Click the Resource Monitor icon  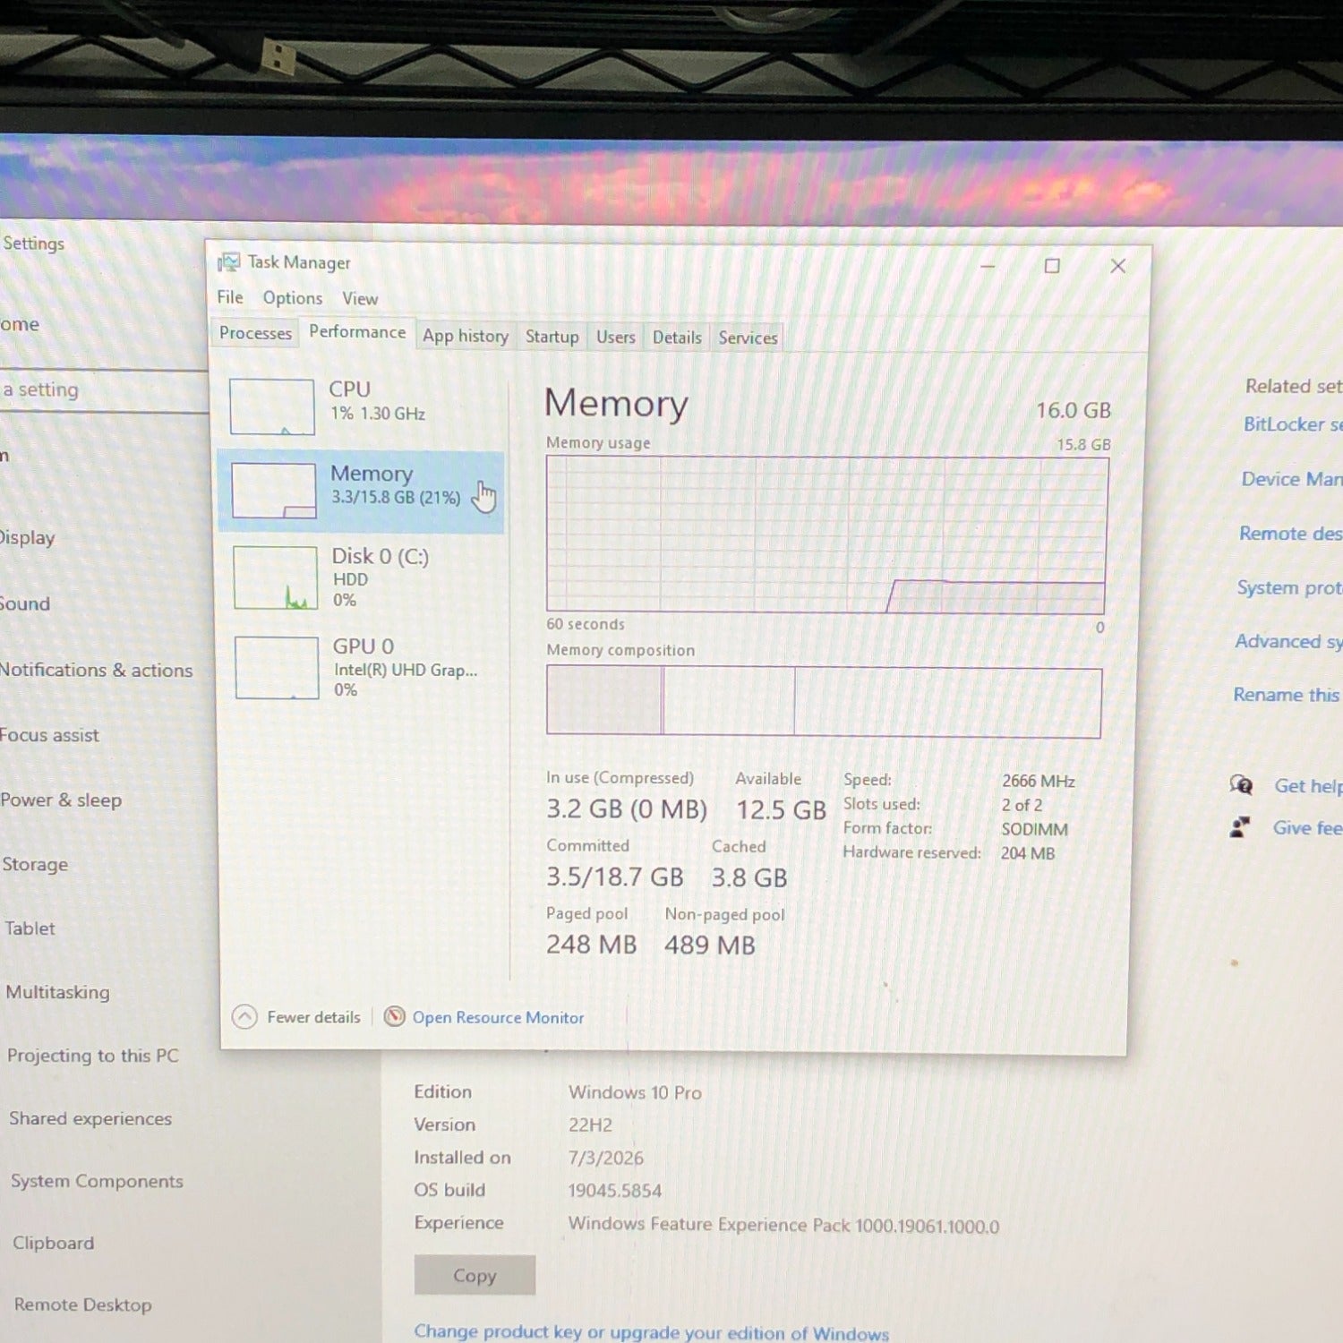click(394, 1017)
